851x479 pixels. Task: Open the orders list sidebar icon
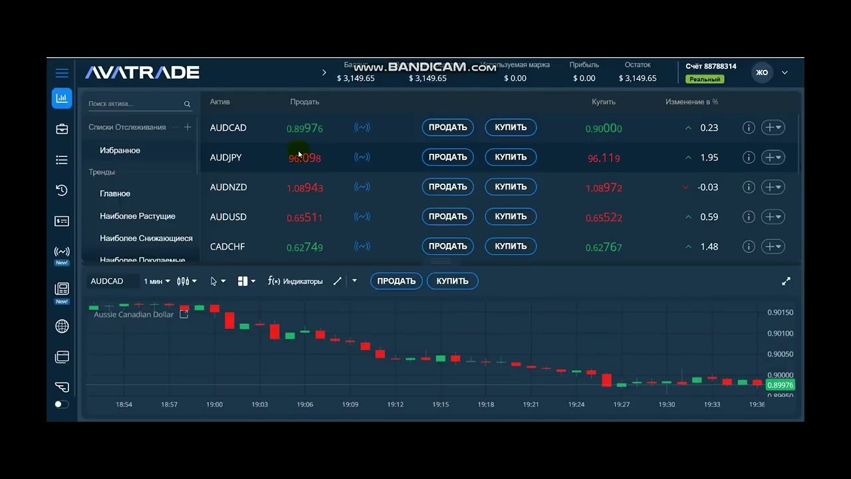[62, 160]
